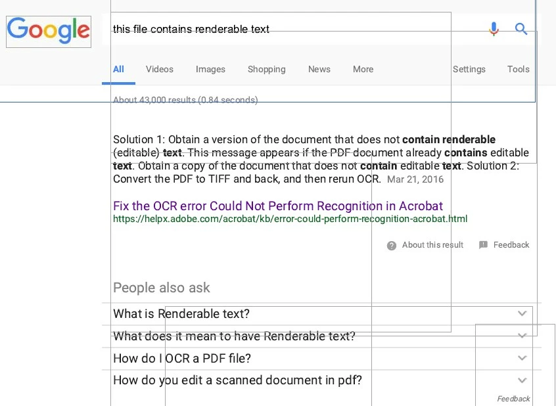Image resolution: width=556 pixels, height=406 pixels.
Task: Click italic Feedback under People also ask
Action: point(513,399)
